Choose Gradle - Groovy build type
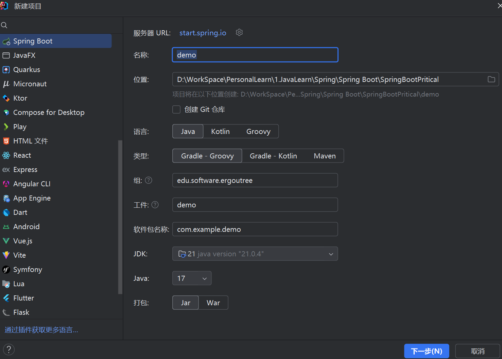This screenshot has height=359, width=502. 207,156
